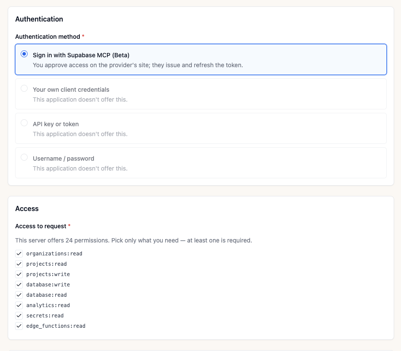Choose API key or token radio option

[x=24, y=123]
